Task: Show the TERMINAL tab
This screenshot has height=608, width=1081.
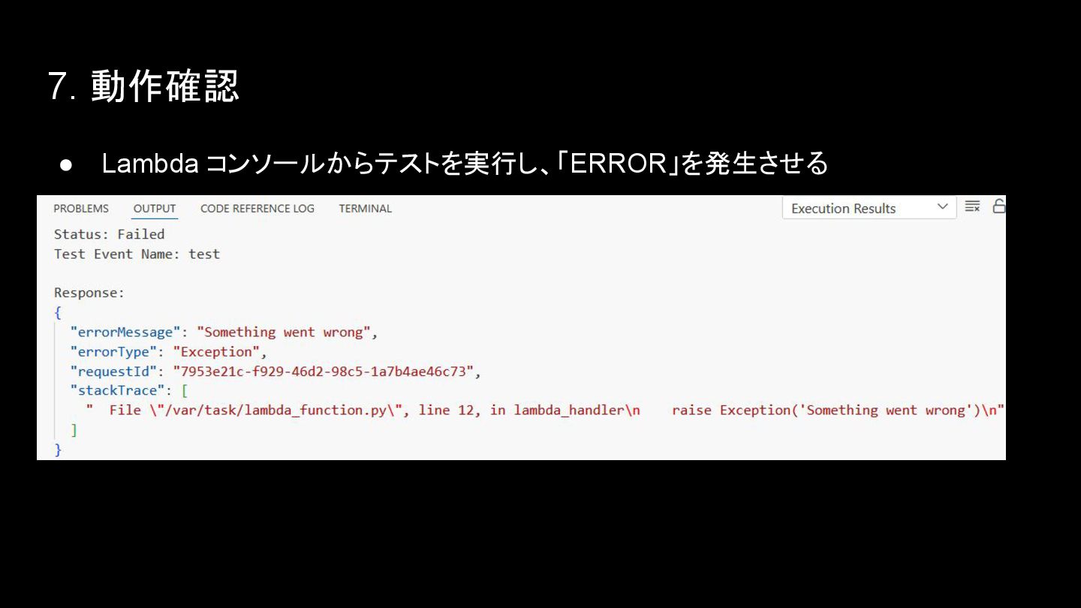Action: point(366,209)
